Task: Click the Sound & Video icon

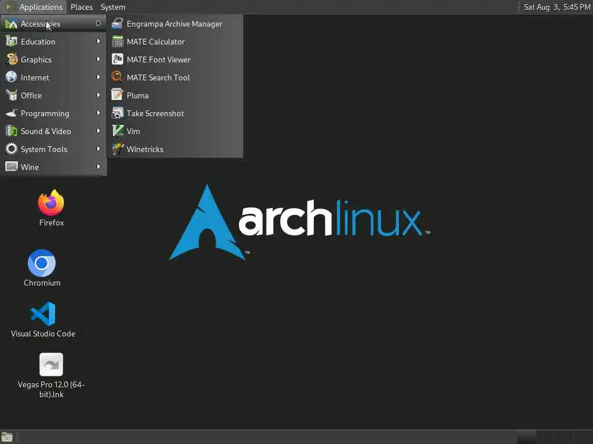Action: (12, 131)
